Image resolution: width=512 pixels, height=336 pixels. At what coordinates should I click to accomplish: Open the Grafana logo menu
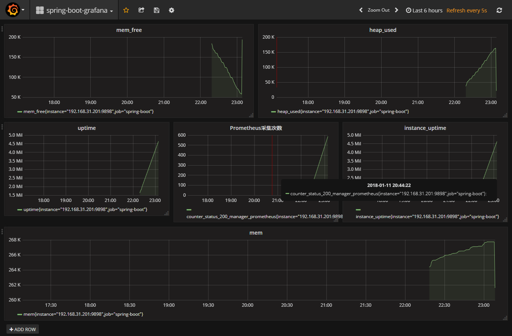click(15, 10)
